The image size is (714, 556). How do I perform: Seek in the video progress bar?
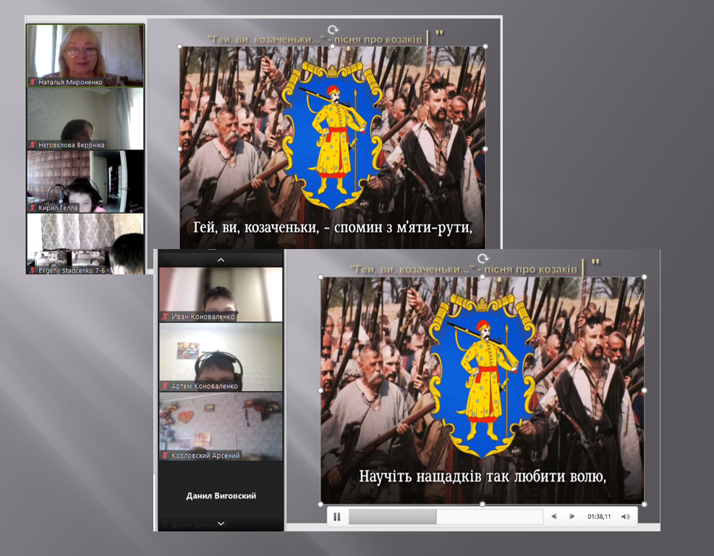(446, 516)
